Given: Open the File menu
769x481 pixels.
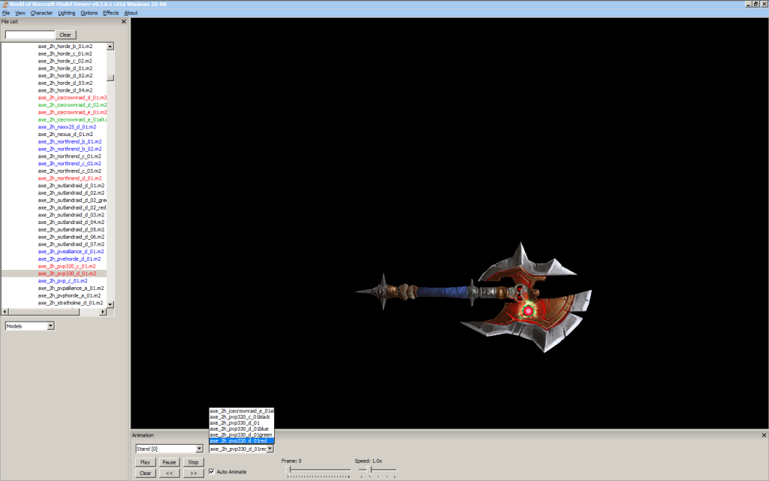Looking at the screenshot, I should [x=6, y=14].
